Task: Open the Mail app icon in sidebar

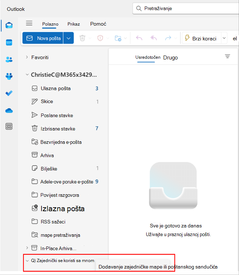Action: pos(9,26)
